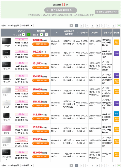Click ご購入はこちら for 162,696円 VAIO Pro 11
Image resolution: width=121 pixels, height=168 pixels.
tap(41, 157)
